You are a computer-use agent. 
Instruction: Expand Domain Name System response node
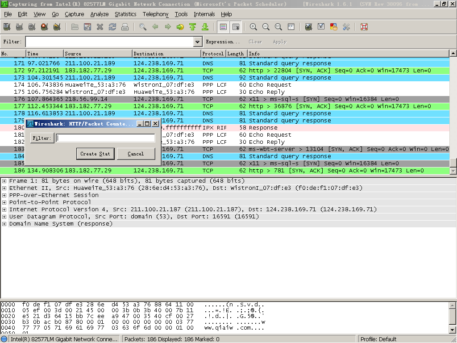[x=4, y=224]
